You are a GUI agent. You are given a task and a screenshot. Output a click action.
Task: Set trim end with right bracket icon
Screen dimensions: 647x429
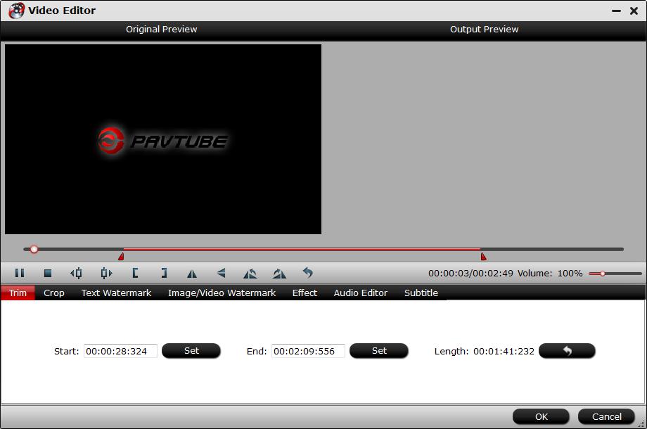point(164,273)
